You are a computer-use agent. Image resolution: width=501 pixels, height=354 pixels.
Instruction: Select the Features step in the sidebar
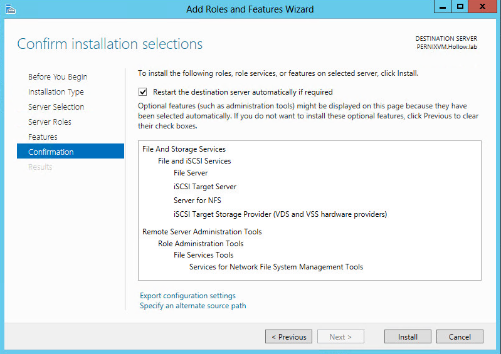43,137
